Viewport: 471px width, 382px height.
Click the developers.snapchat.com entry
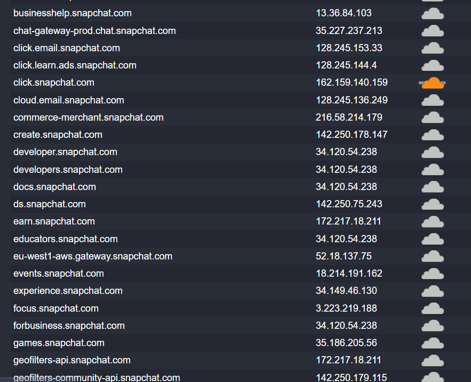tap(68, 169)
